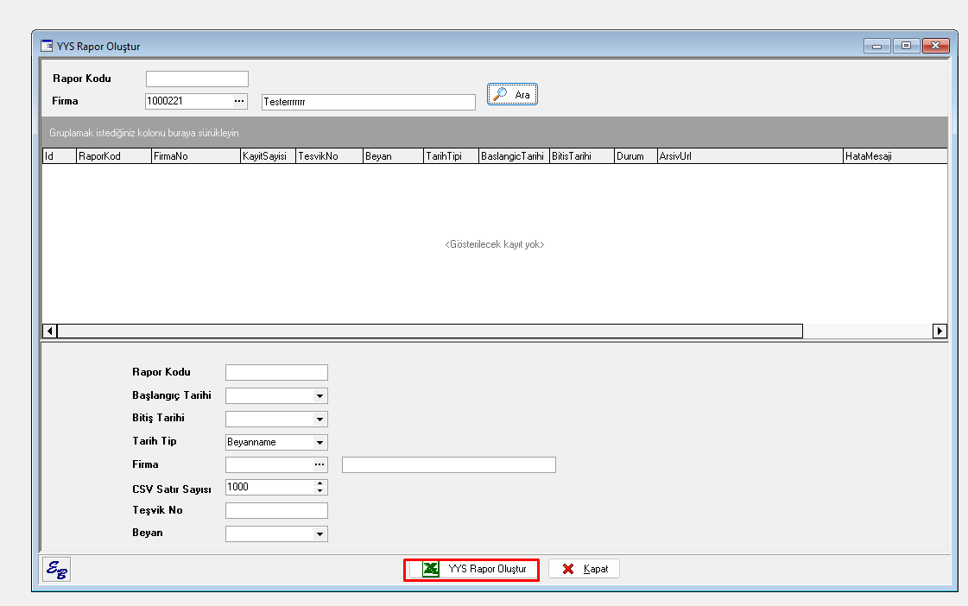Click the window title bar icon
The width and height of the screenshot is (968, 606).
[47, 47]
